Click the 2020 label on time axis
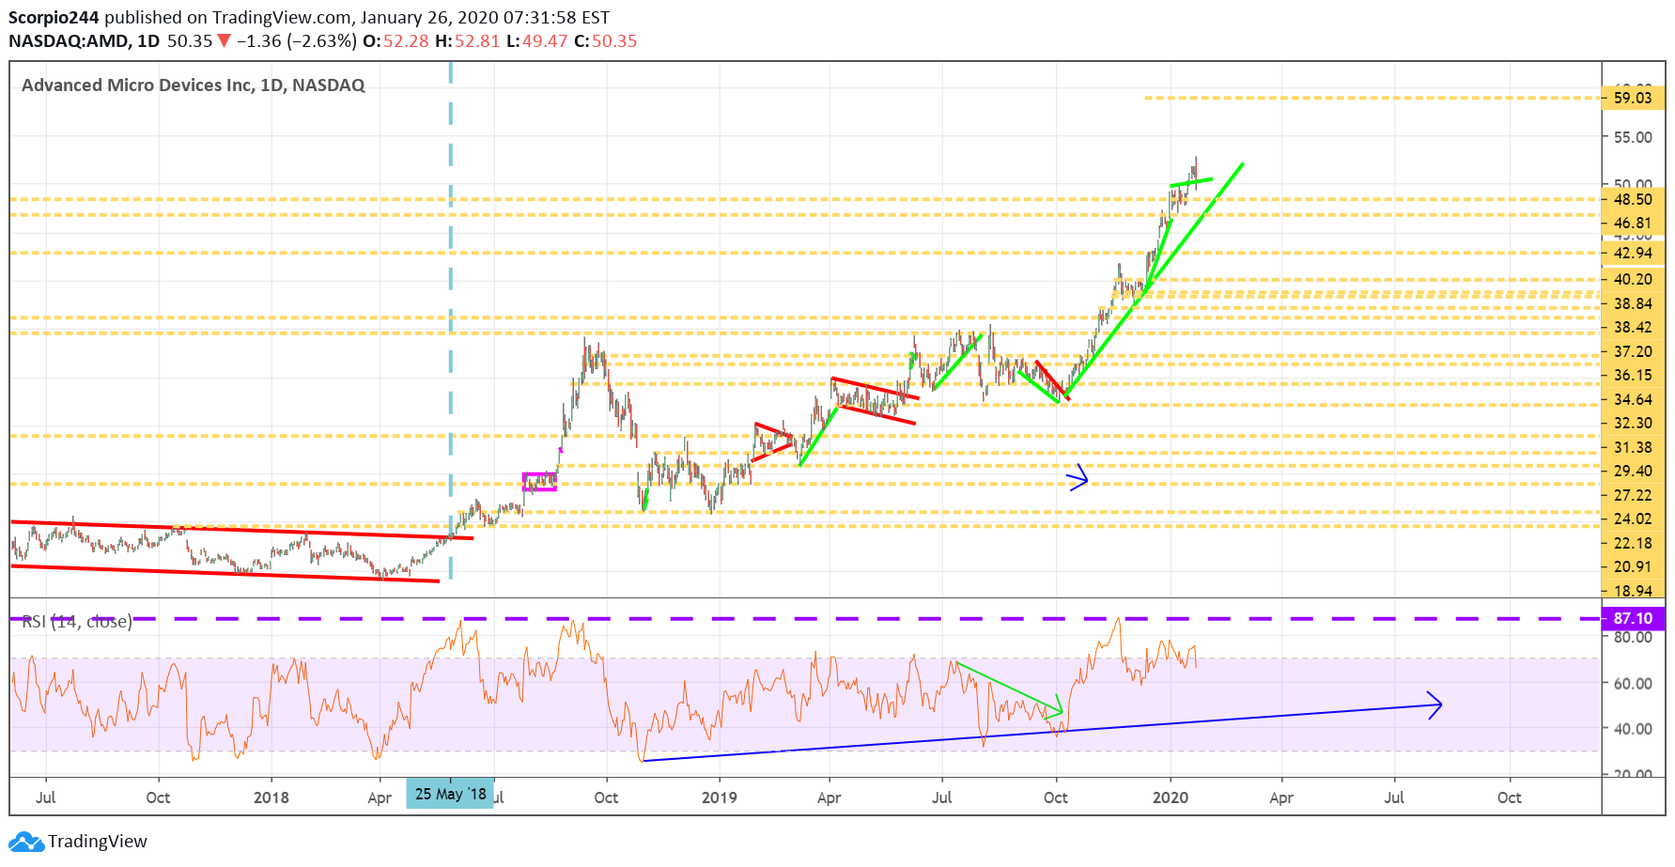 pos(1171,797)
